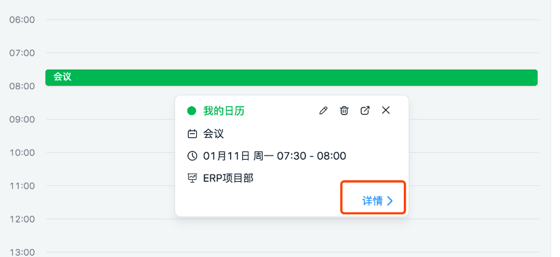Viewport: 560px width, 257px height.
Task: Click the 07:00 time label
Action: pos(22,53)
